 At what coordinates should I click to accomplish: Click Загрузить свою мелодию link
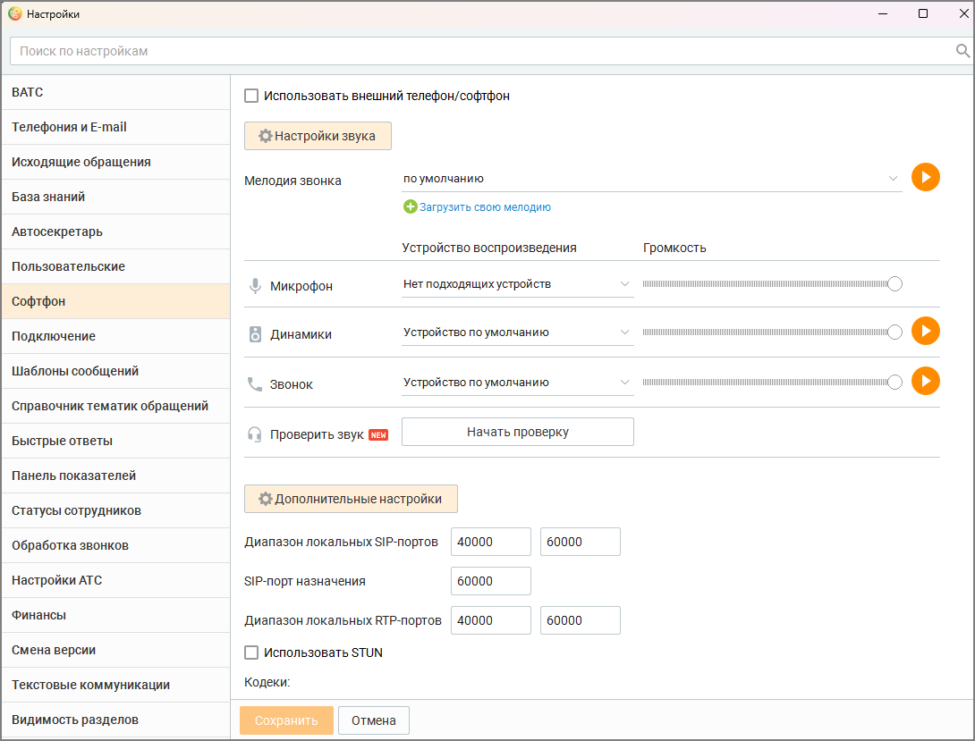(x=485, y=206)
